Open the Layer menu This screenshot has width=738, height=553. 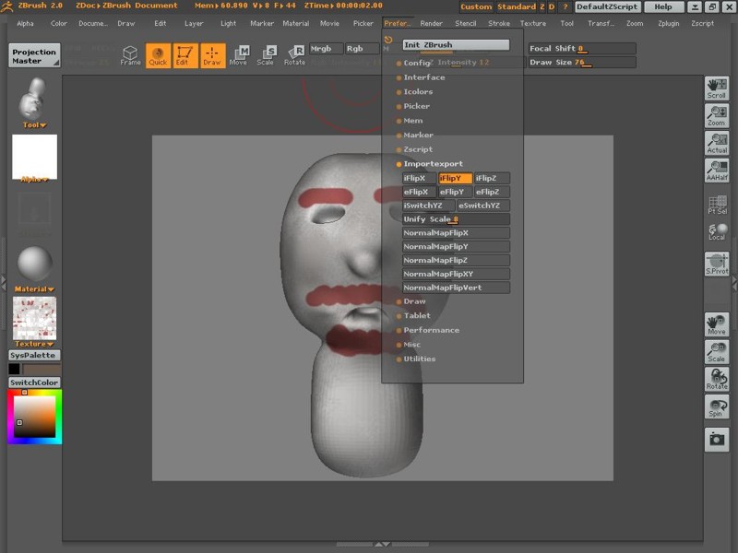click(x=194, y=23)
